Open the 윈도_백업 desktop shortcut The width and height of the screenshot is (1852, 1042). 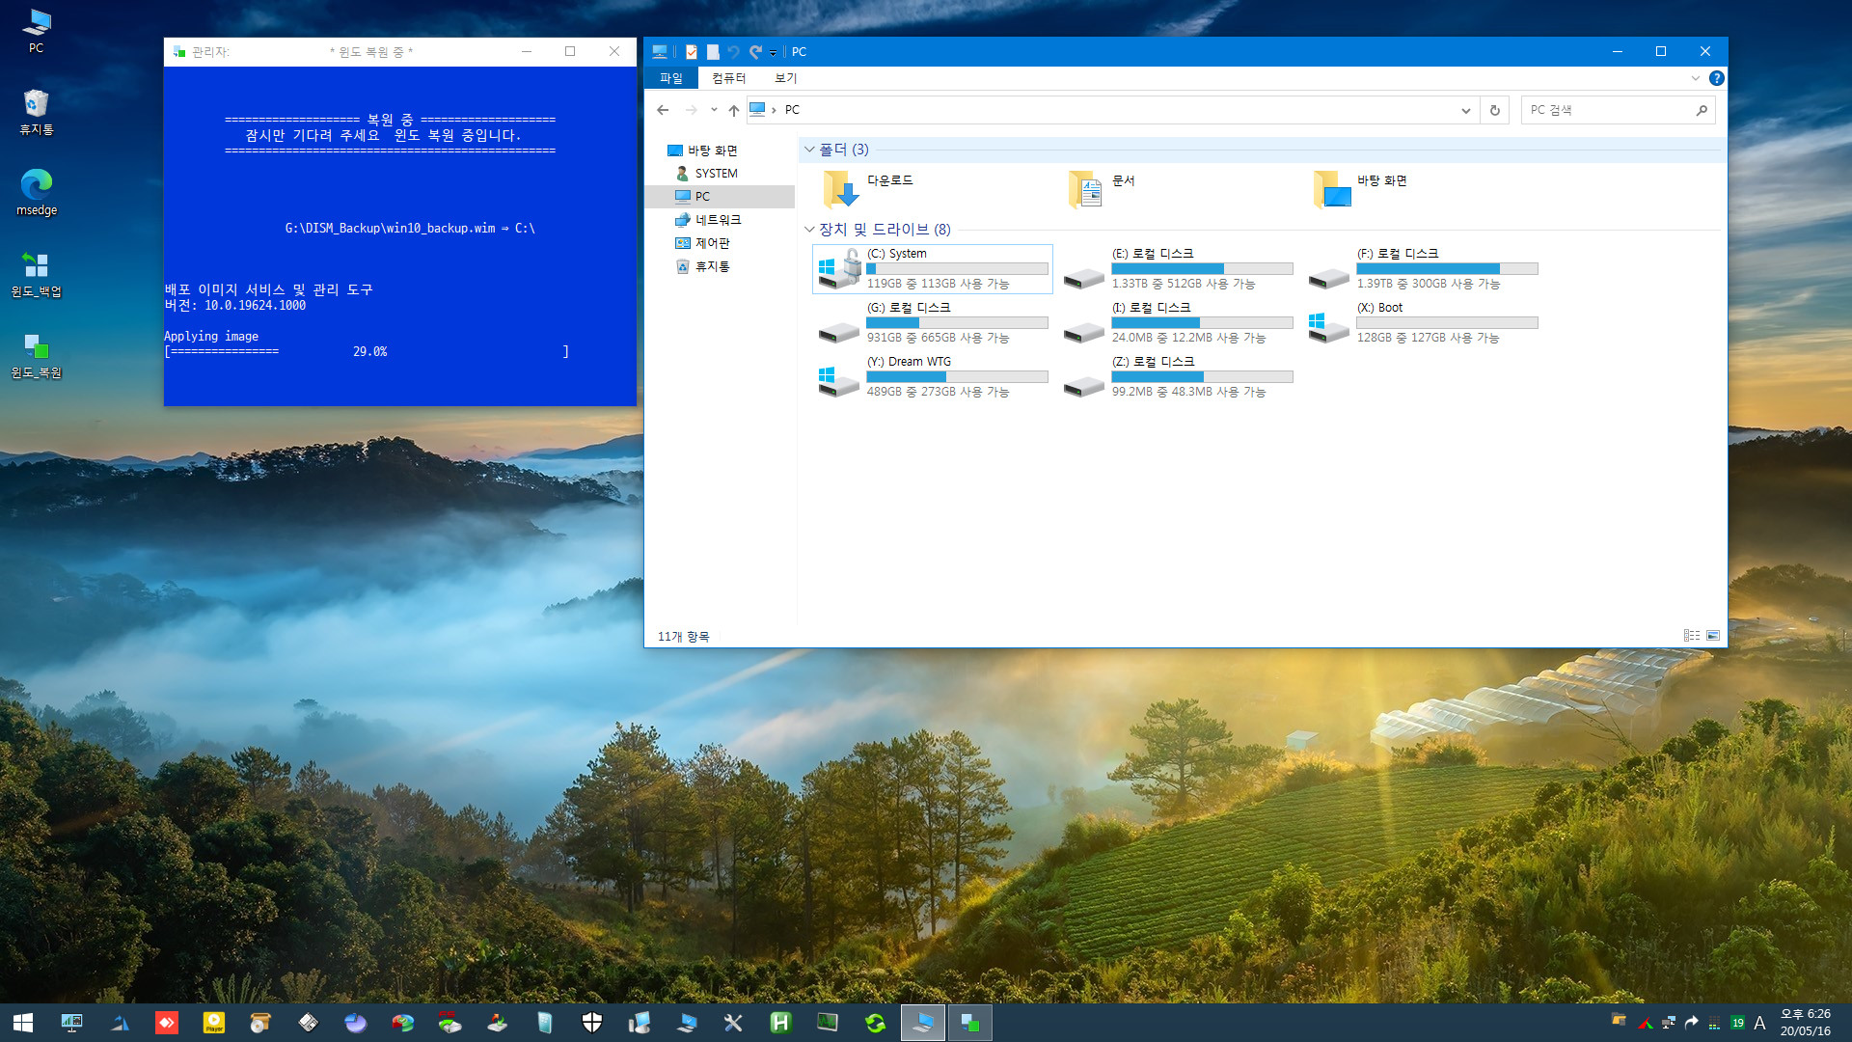pyautogui.click(x=37, y=273)
